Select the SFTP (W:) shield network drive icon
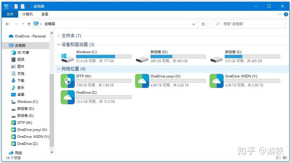Screen dimensions: 291x163 tap(68, 81)
